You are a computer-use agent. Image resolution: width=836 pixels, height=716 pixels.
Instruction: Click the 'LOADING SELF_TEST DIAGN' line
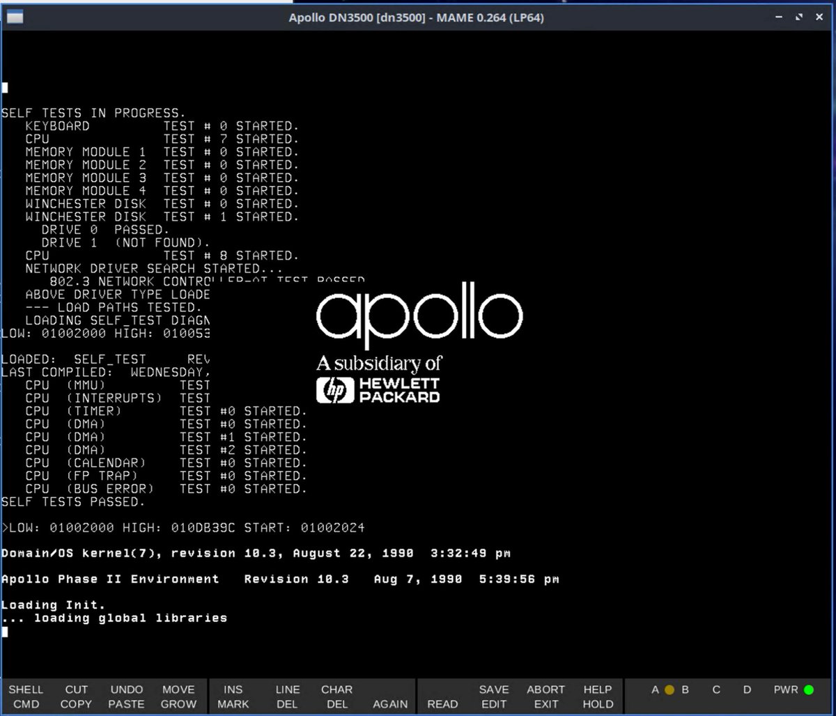(117, 320)
